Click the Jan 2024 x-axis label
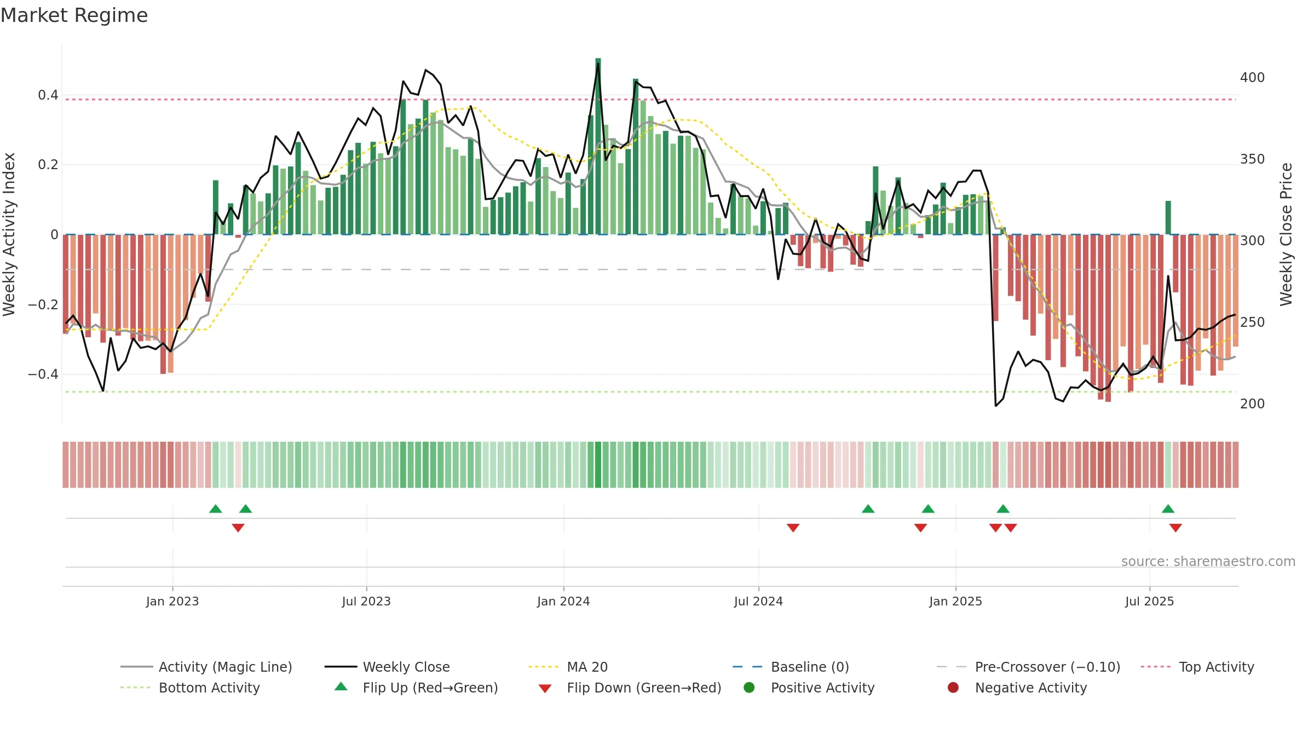The width and height of the screenshot is (1314, 739). point(563,601)
